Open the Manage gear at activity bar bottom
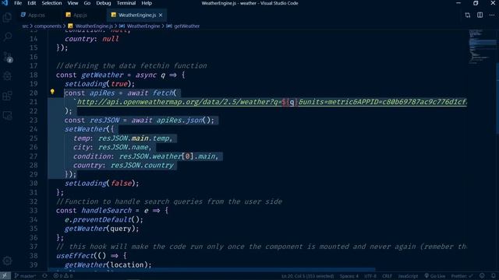The height and width of the screenshot is (280, 499). [x=7, y=261]
